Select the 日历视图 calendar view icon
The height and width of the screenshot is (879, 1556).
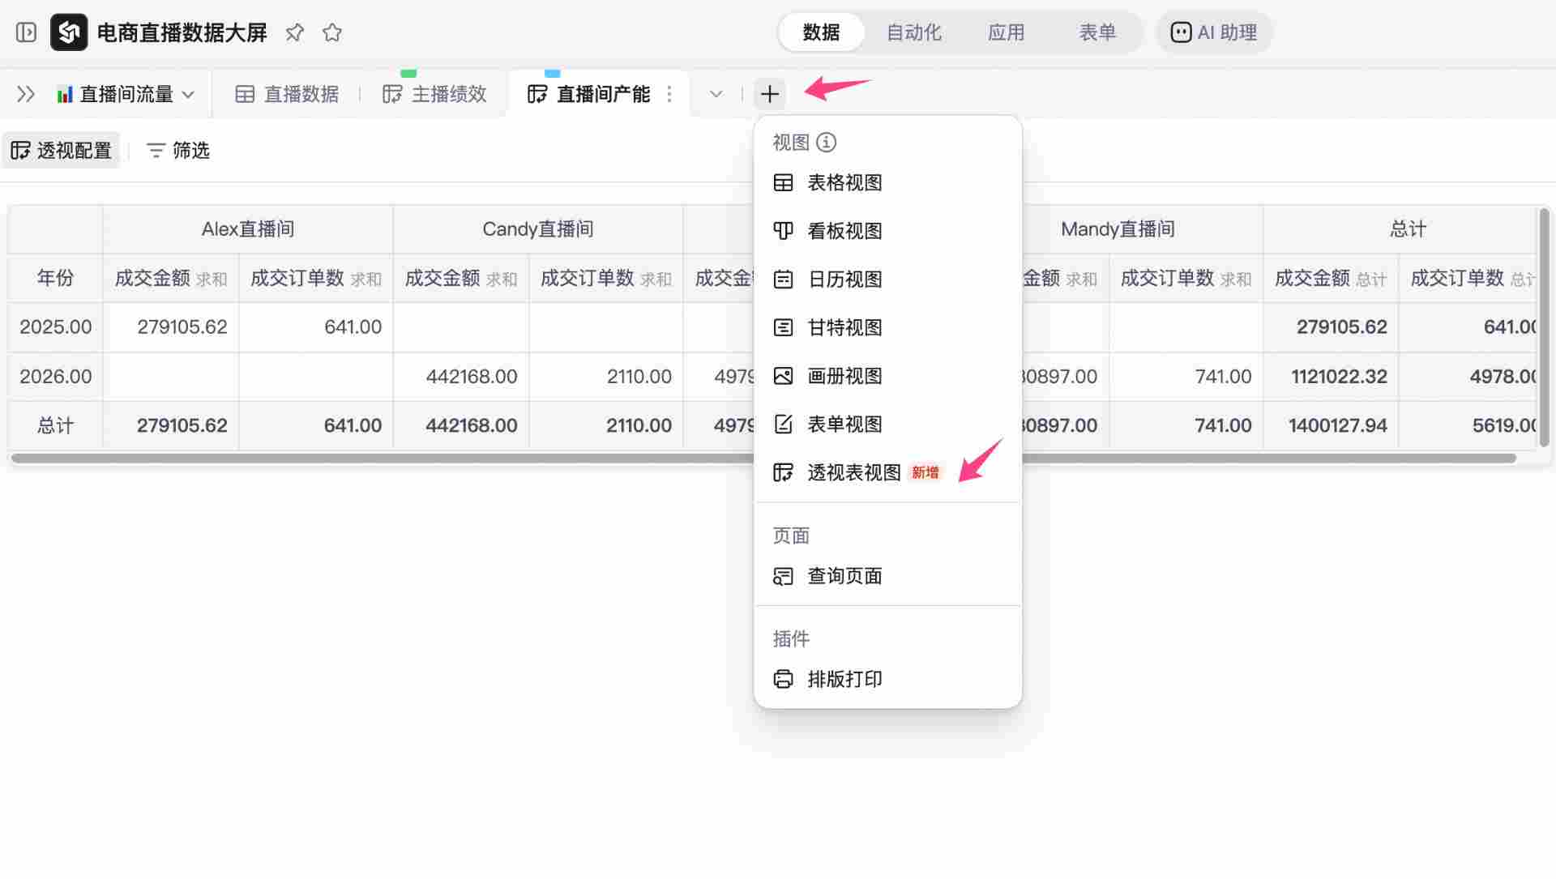(x=783, y=279)
